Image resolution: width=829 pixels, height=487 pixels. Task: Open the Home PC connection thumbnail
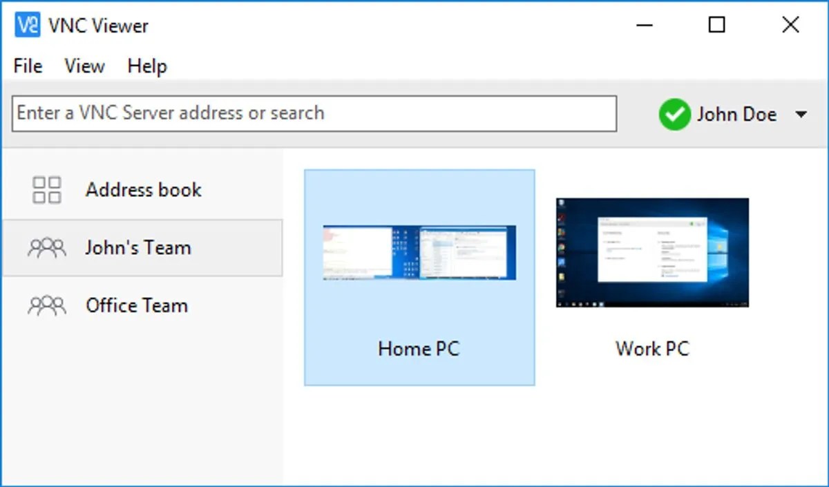(x=419, y=276)
